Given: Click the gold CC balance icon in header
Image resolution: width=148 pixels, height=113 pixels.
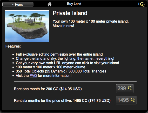Looking at the screenshot, I should [142, 4].
